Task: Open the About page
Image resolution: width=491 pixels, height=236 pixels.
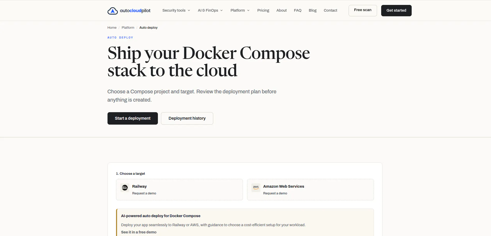Action: [281, 10]
